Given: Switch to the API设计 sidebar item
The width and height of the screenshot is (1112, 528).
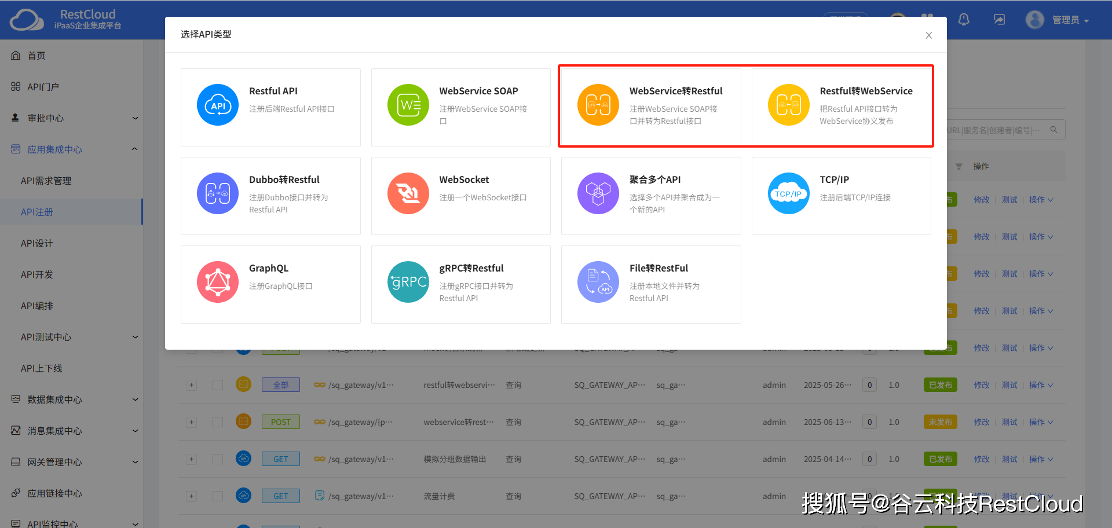Looking at the screenshot, I should coord(36,243).
